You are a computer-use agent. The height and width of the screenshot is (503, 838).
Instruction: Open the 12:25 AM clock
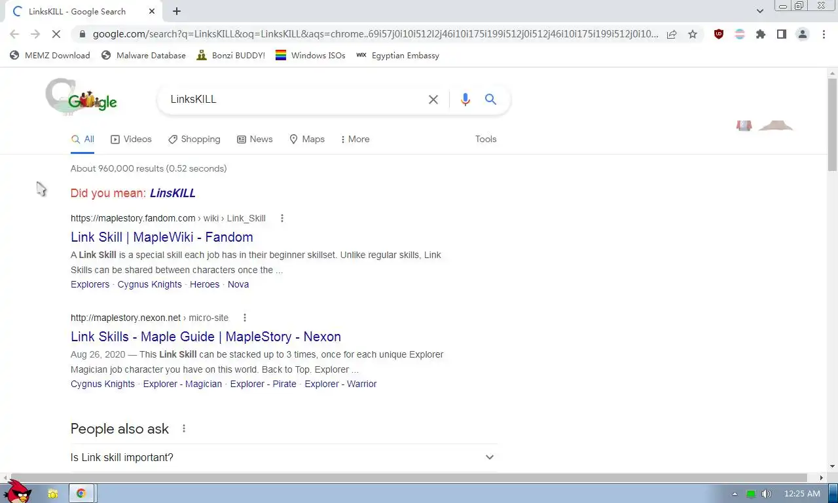pyautogui.click(x=802, y=494)
